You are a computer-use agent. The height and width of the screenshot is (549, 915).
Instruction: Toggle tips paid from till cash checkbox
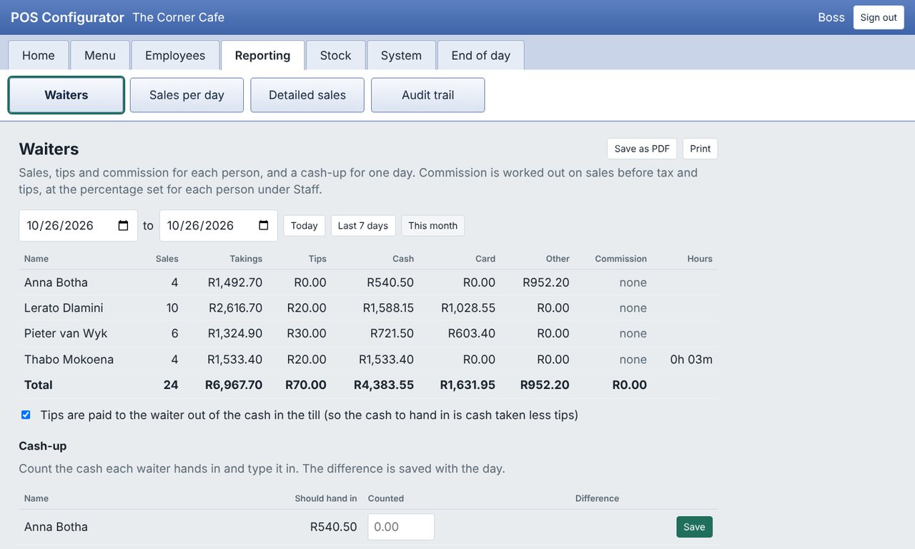pyautogui.click(x=26, y=415)
